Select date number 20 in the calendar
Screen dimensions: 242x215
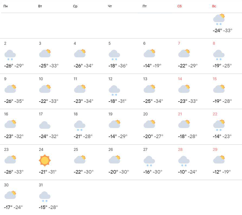click(x=145, y=114)
